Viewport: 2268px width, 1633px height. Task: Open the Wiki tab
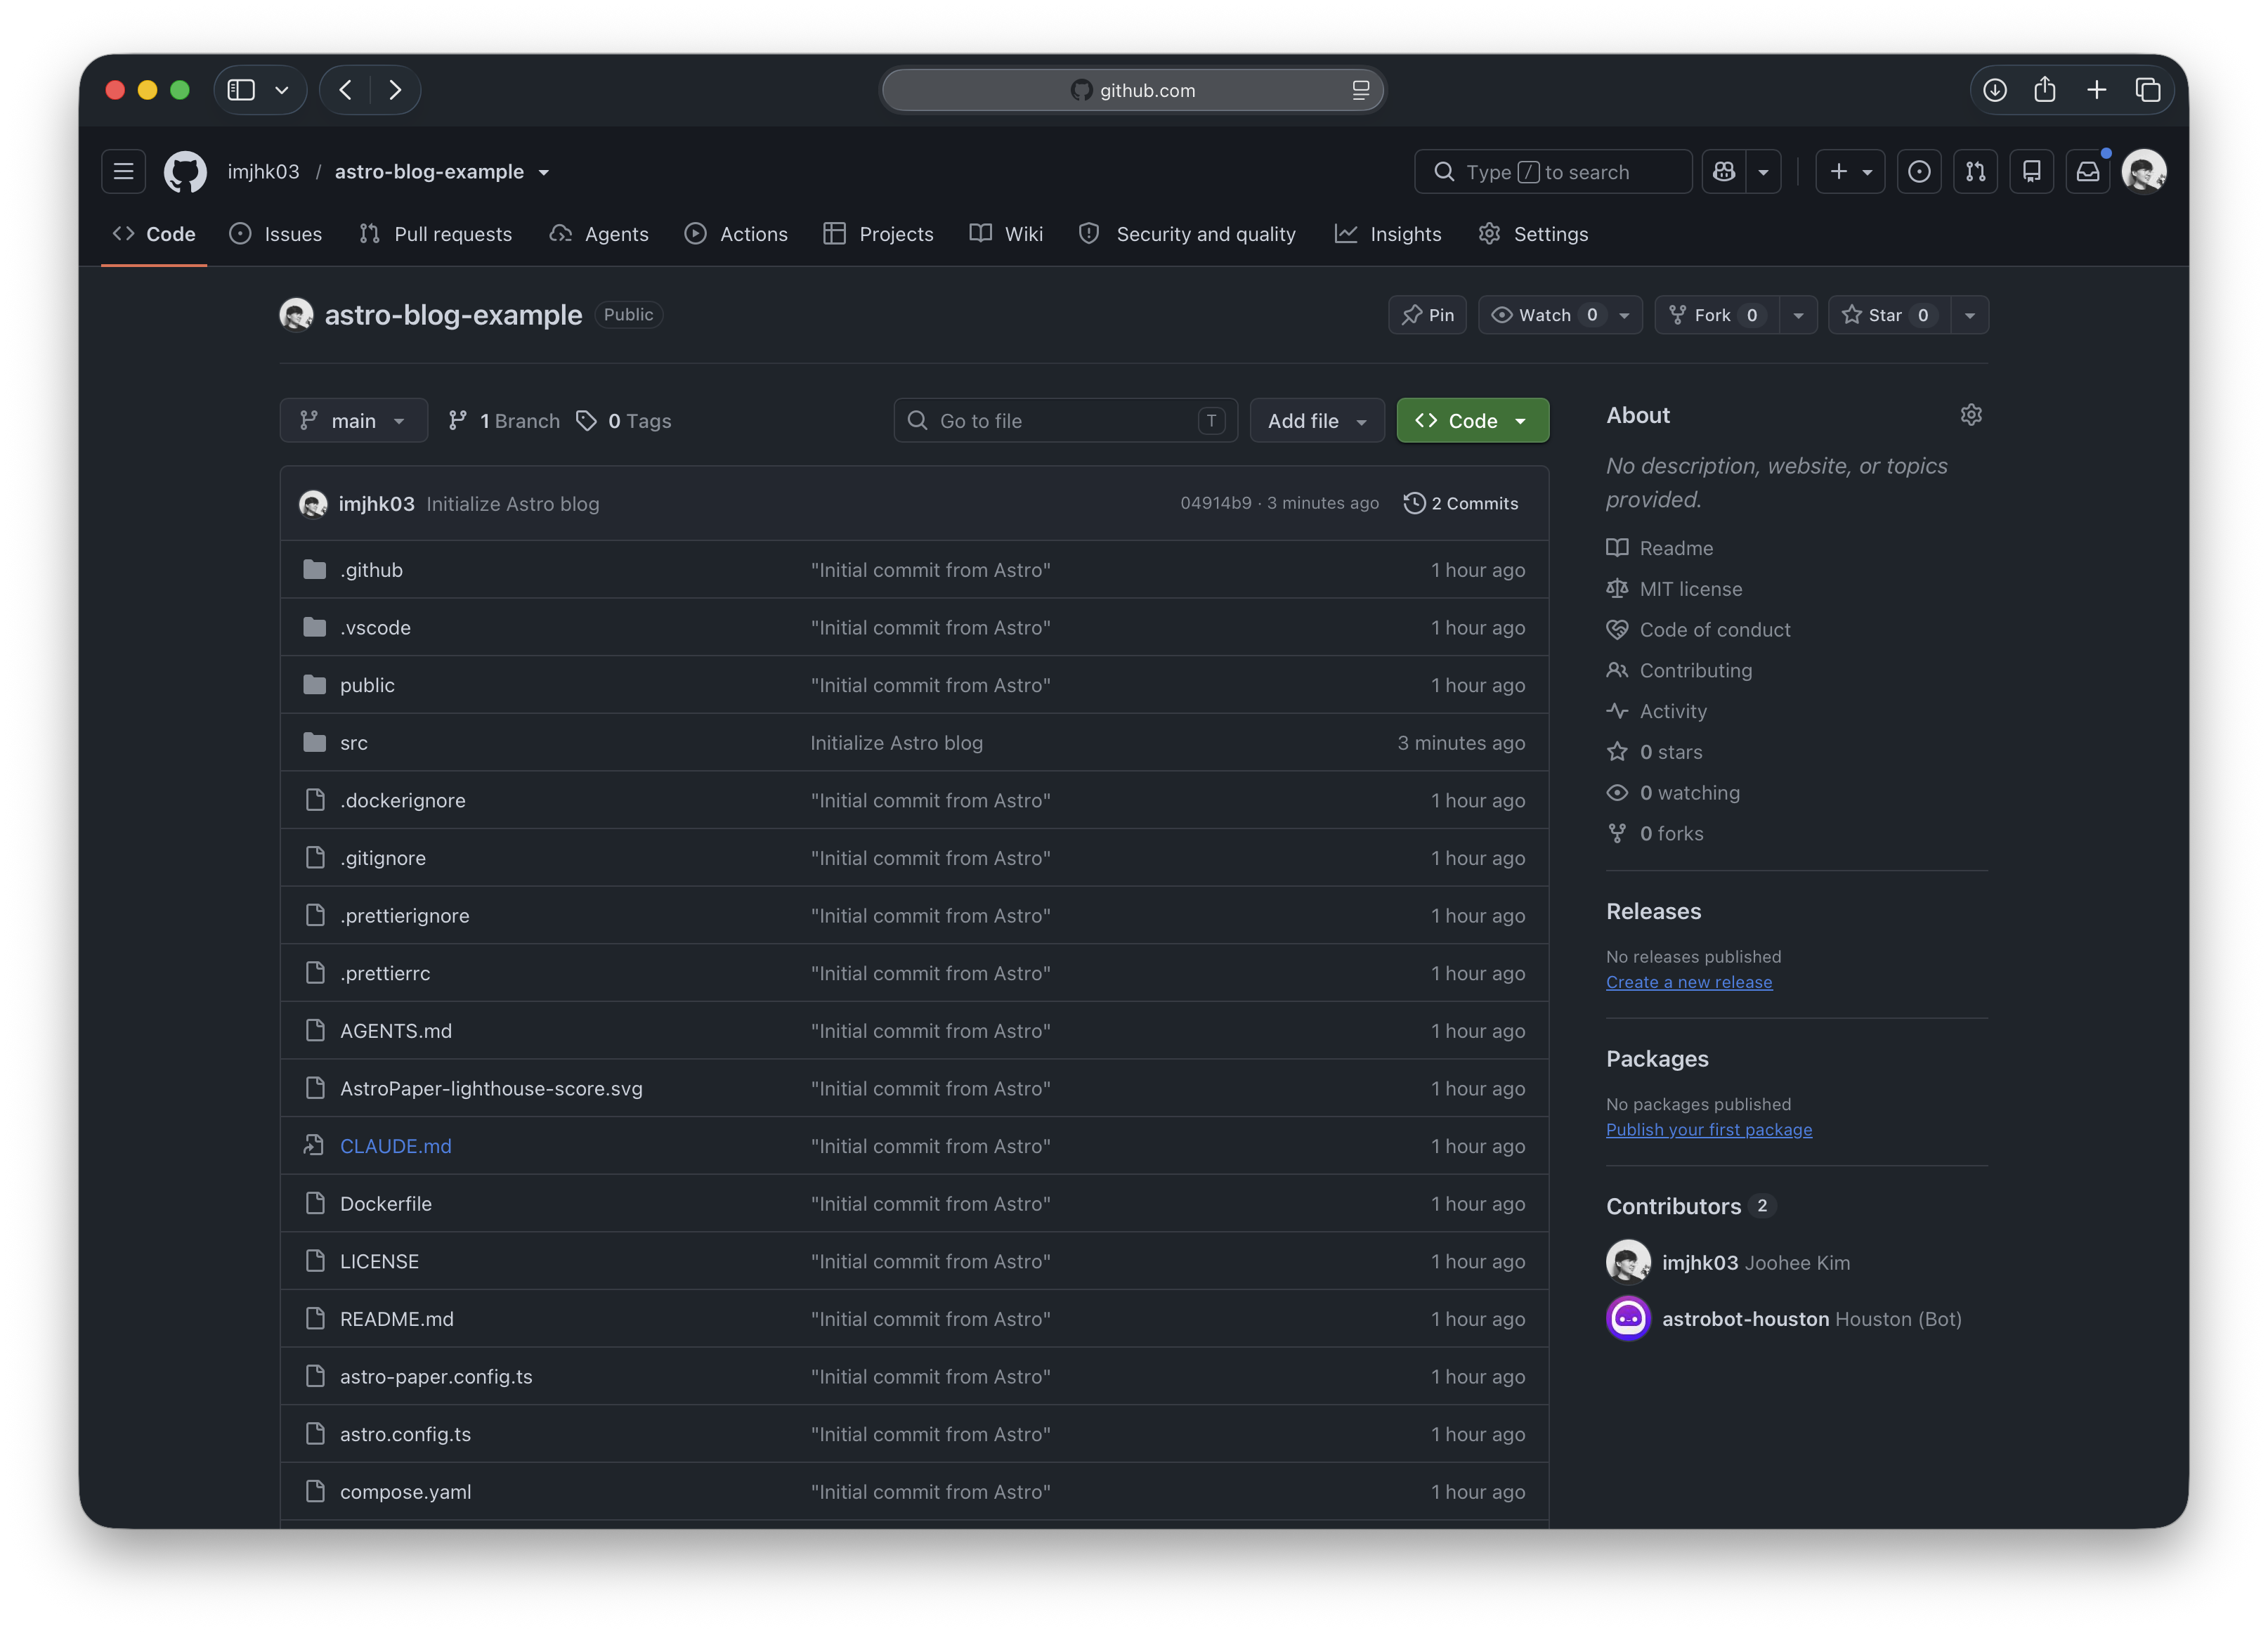[x=1006, y=234]
